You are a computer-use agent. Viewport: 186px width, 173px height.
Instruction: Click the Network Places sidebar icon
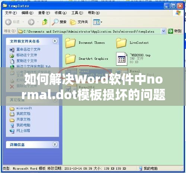tap(12, 131)
